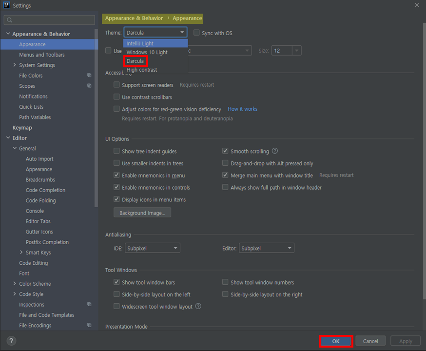
Task: Open the Editor antialiasing Subpixel dropdown
Action: click(267, 248)
